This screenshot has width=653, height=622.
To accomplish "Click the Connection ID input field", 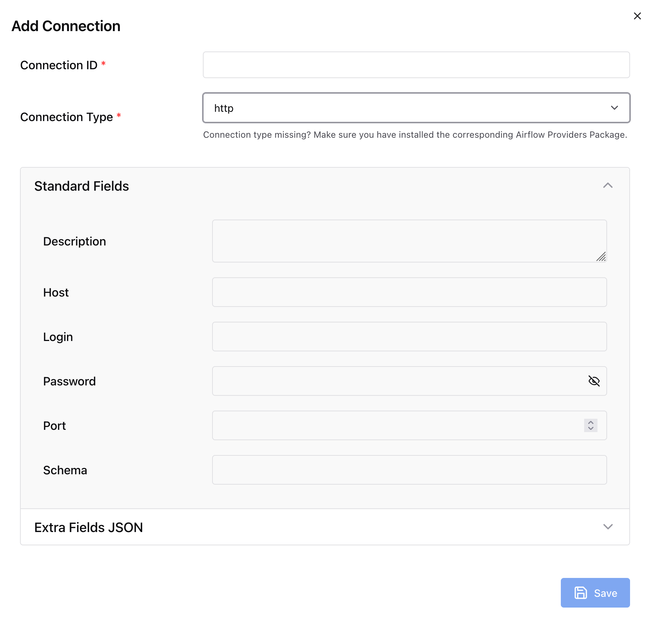I will 416,65.
